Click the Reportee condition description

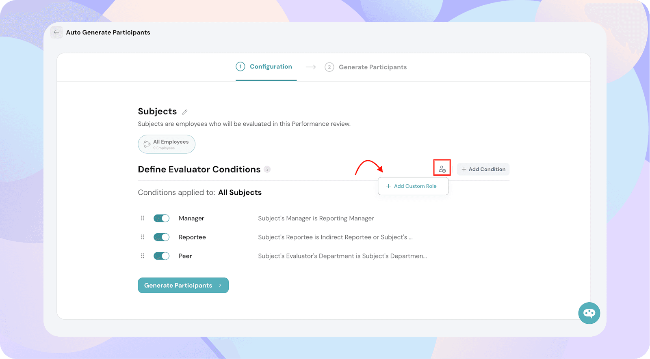[x=335, y=237]
